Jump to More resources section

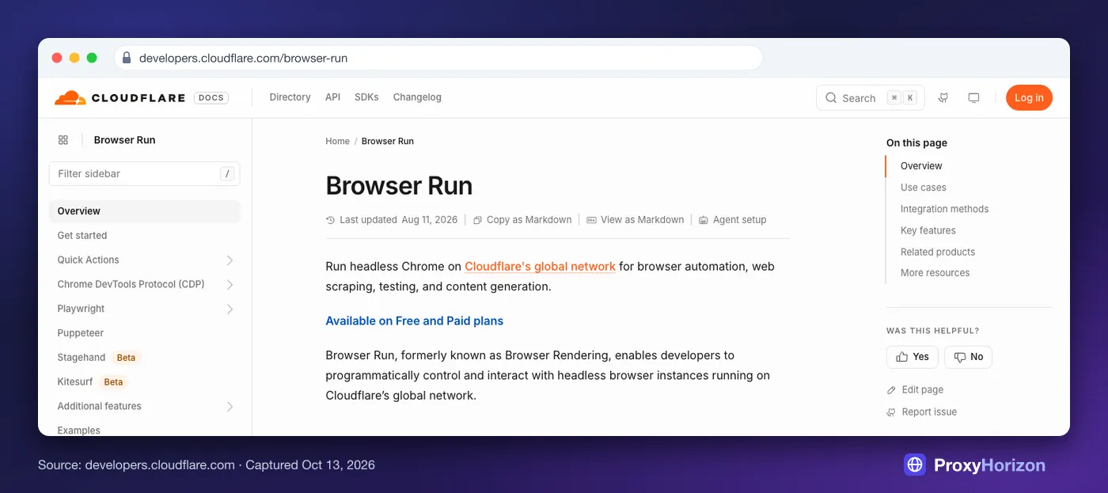pyautogui.click(x=935, y=273)
